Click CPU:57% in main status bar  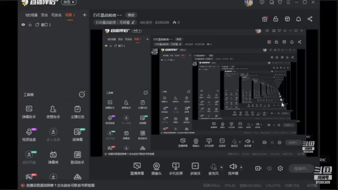(273, 185)
